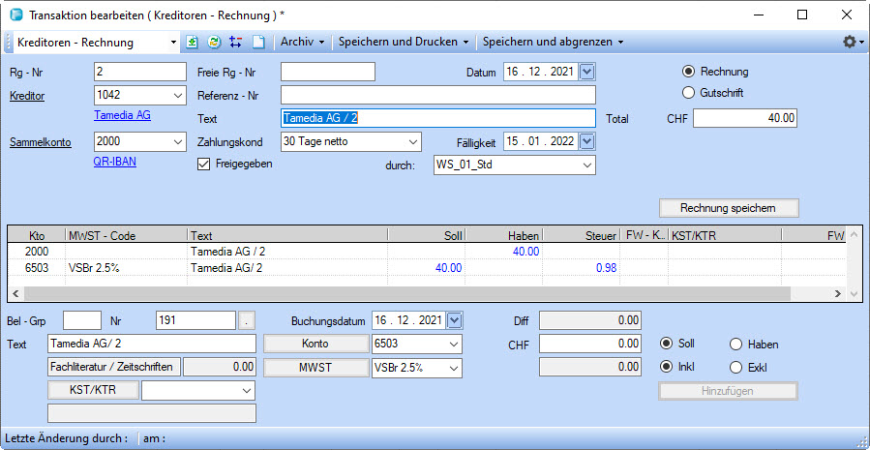Viewport: 870px width, 450px height.
Task: Expand the durch WS_01_Std dropdown
Action: click(586, 165)
